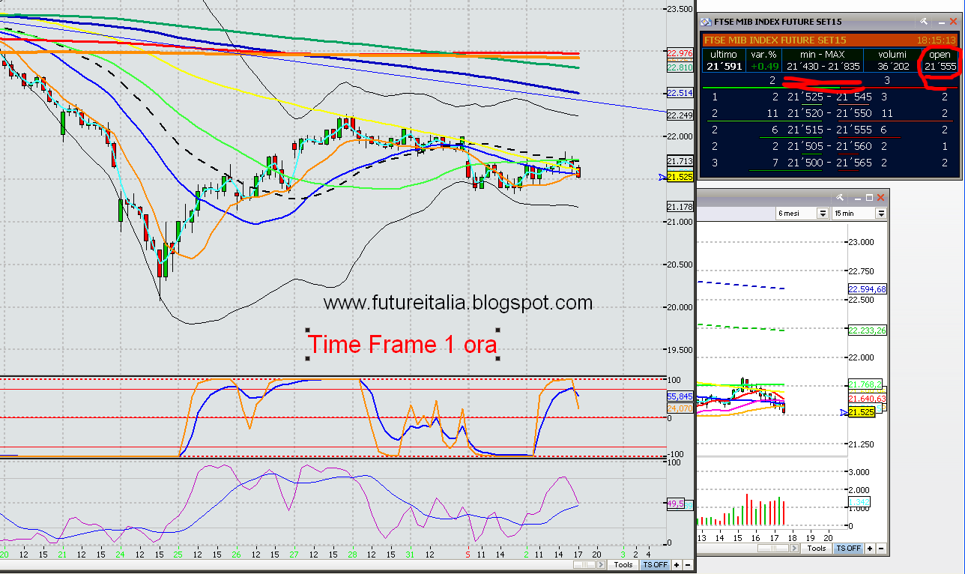Click the 22.514 blue price label
The height and width of the screenshot is (574, 965).
click(680, 93)
